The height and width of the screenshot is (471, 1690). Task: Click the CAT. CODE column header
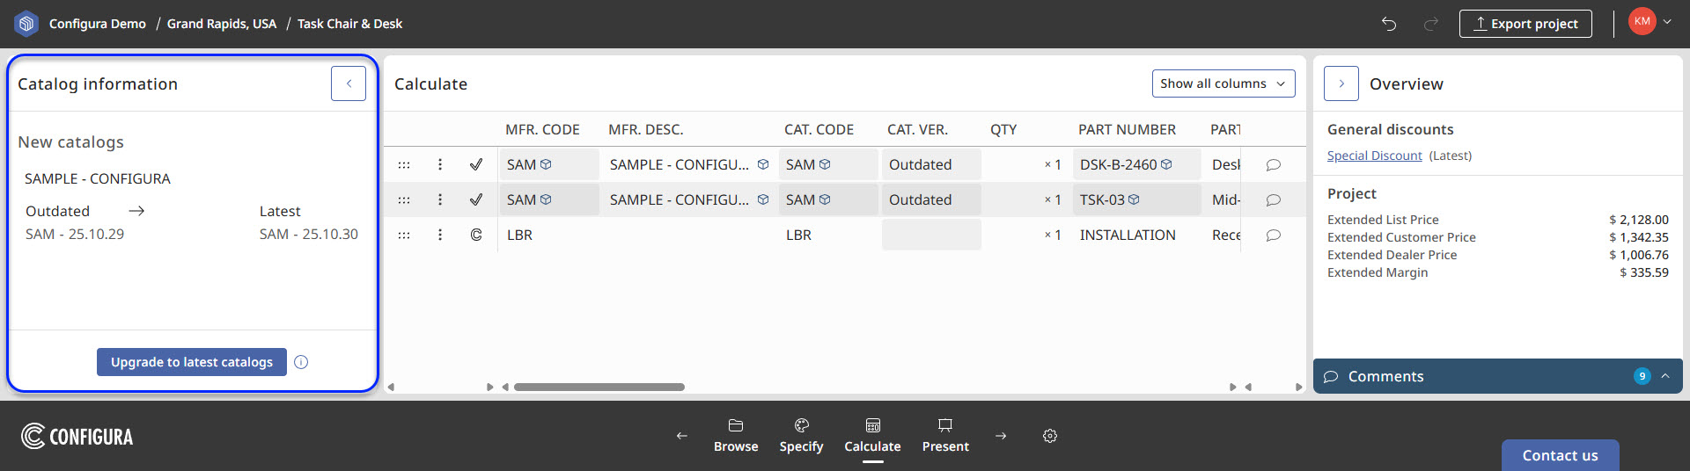[819, 129]
